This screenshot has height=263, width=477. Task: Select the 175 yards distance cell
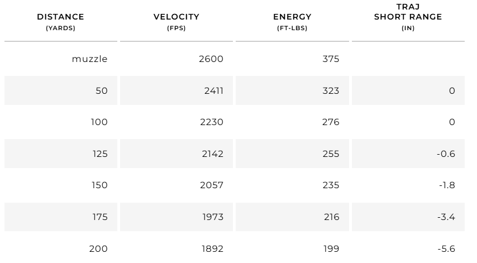pyautogui.click(x=99, y=216)
